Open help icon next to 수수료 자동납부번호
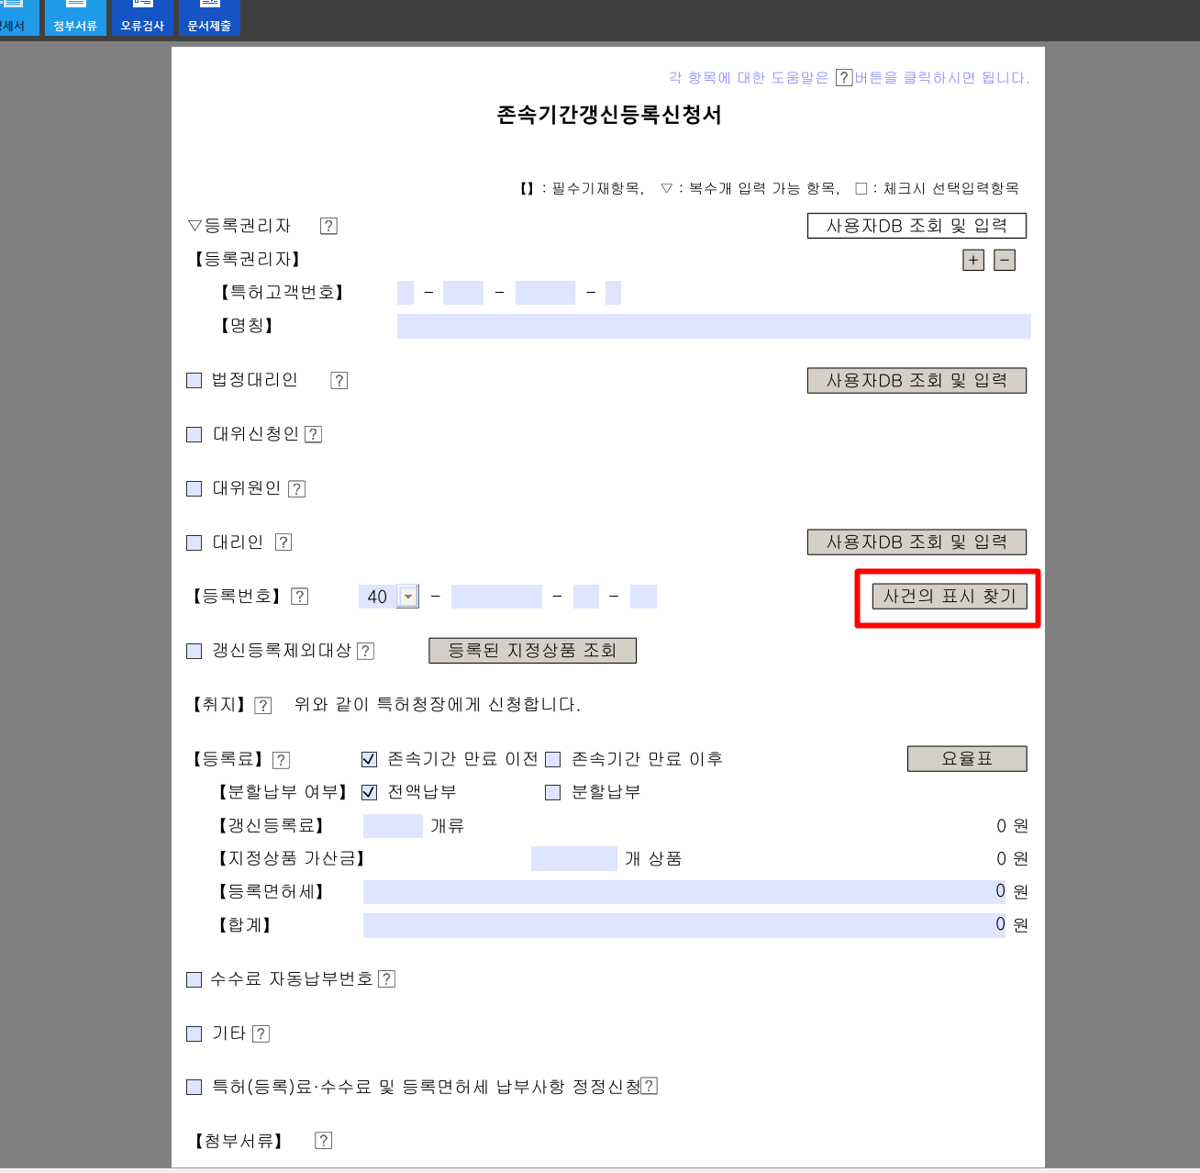1200x1173 pixels. 387,979
